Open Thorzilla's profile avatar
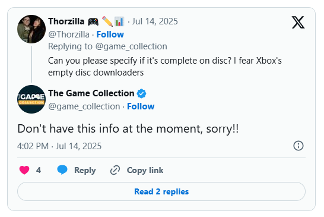Viewport: 324px width, 217px height. coord(31,29)
